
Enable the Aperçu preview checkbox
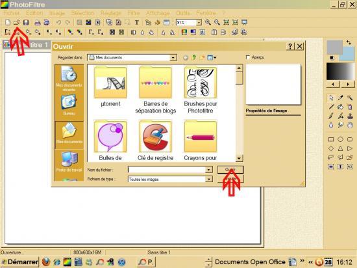click(x=248, y=57)
